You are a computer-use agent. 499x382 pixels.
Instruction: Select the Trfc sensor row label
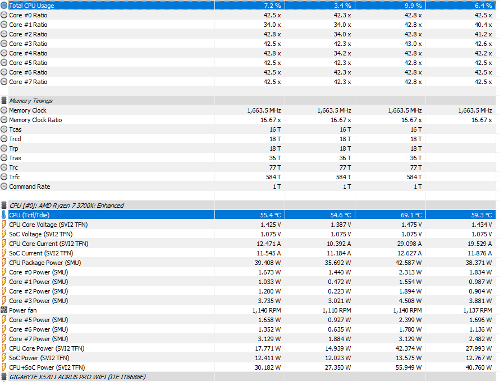click(15, 177)
